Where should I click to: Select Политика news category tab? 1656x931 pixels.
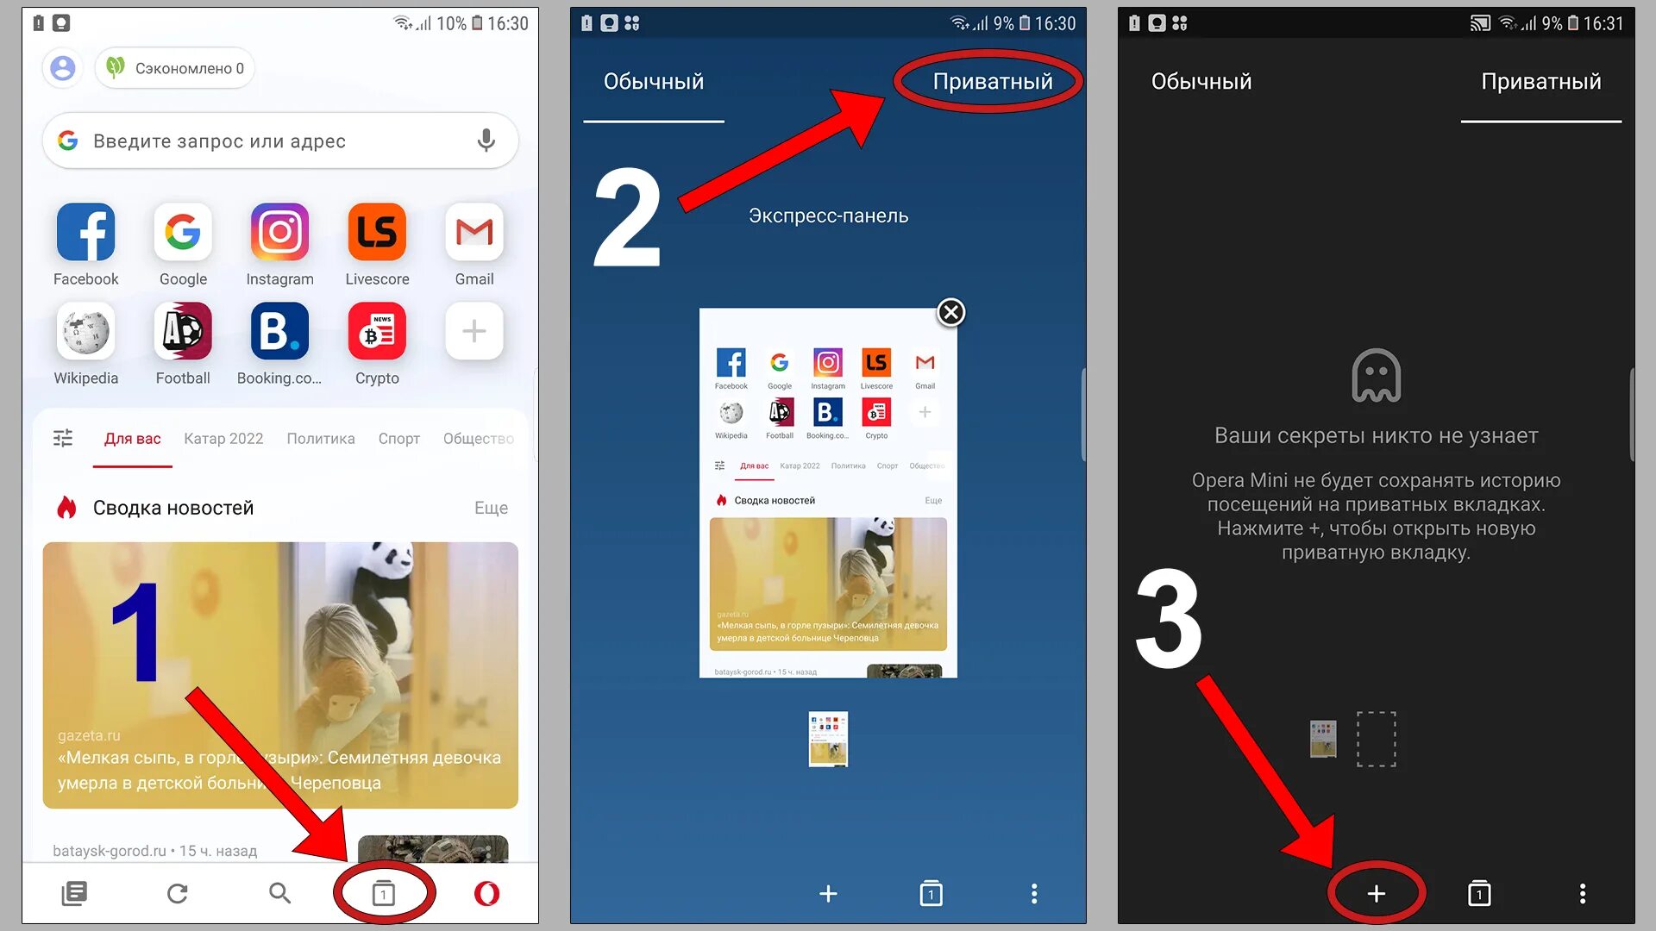coord(322,438)
